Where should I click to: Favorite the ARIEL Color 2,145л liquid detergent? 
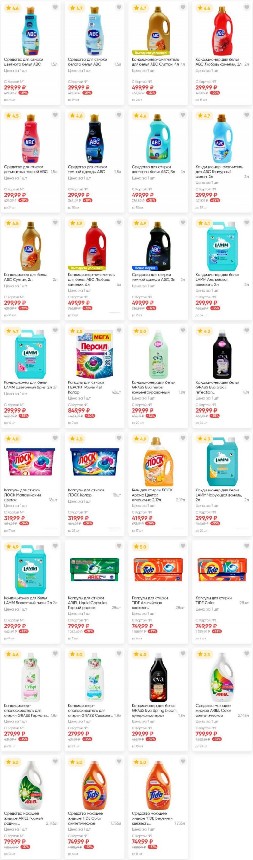point(247,653)
